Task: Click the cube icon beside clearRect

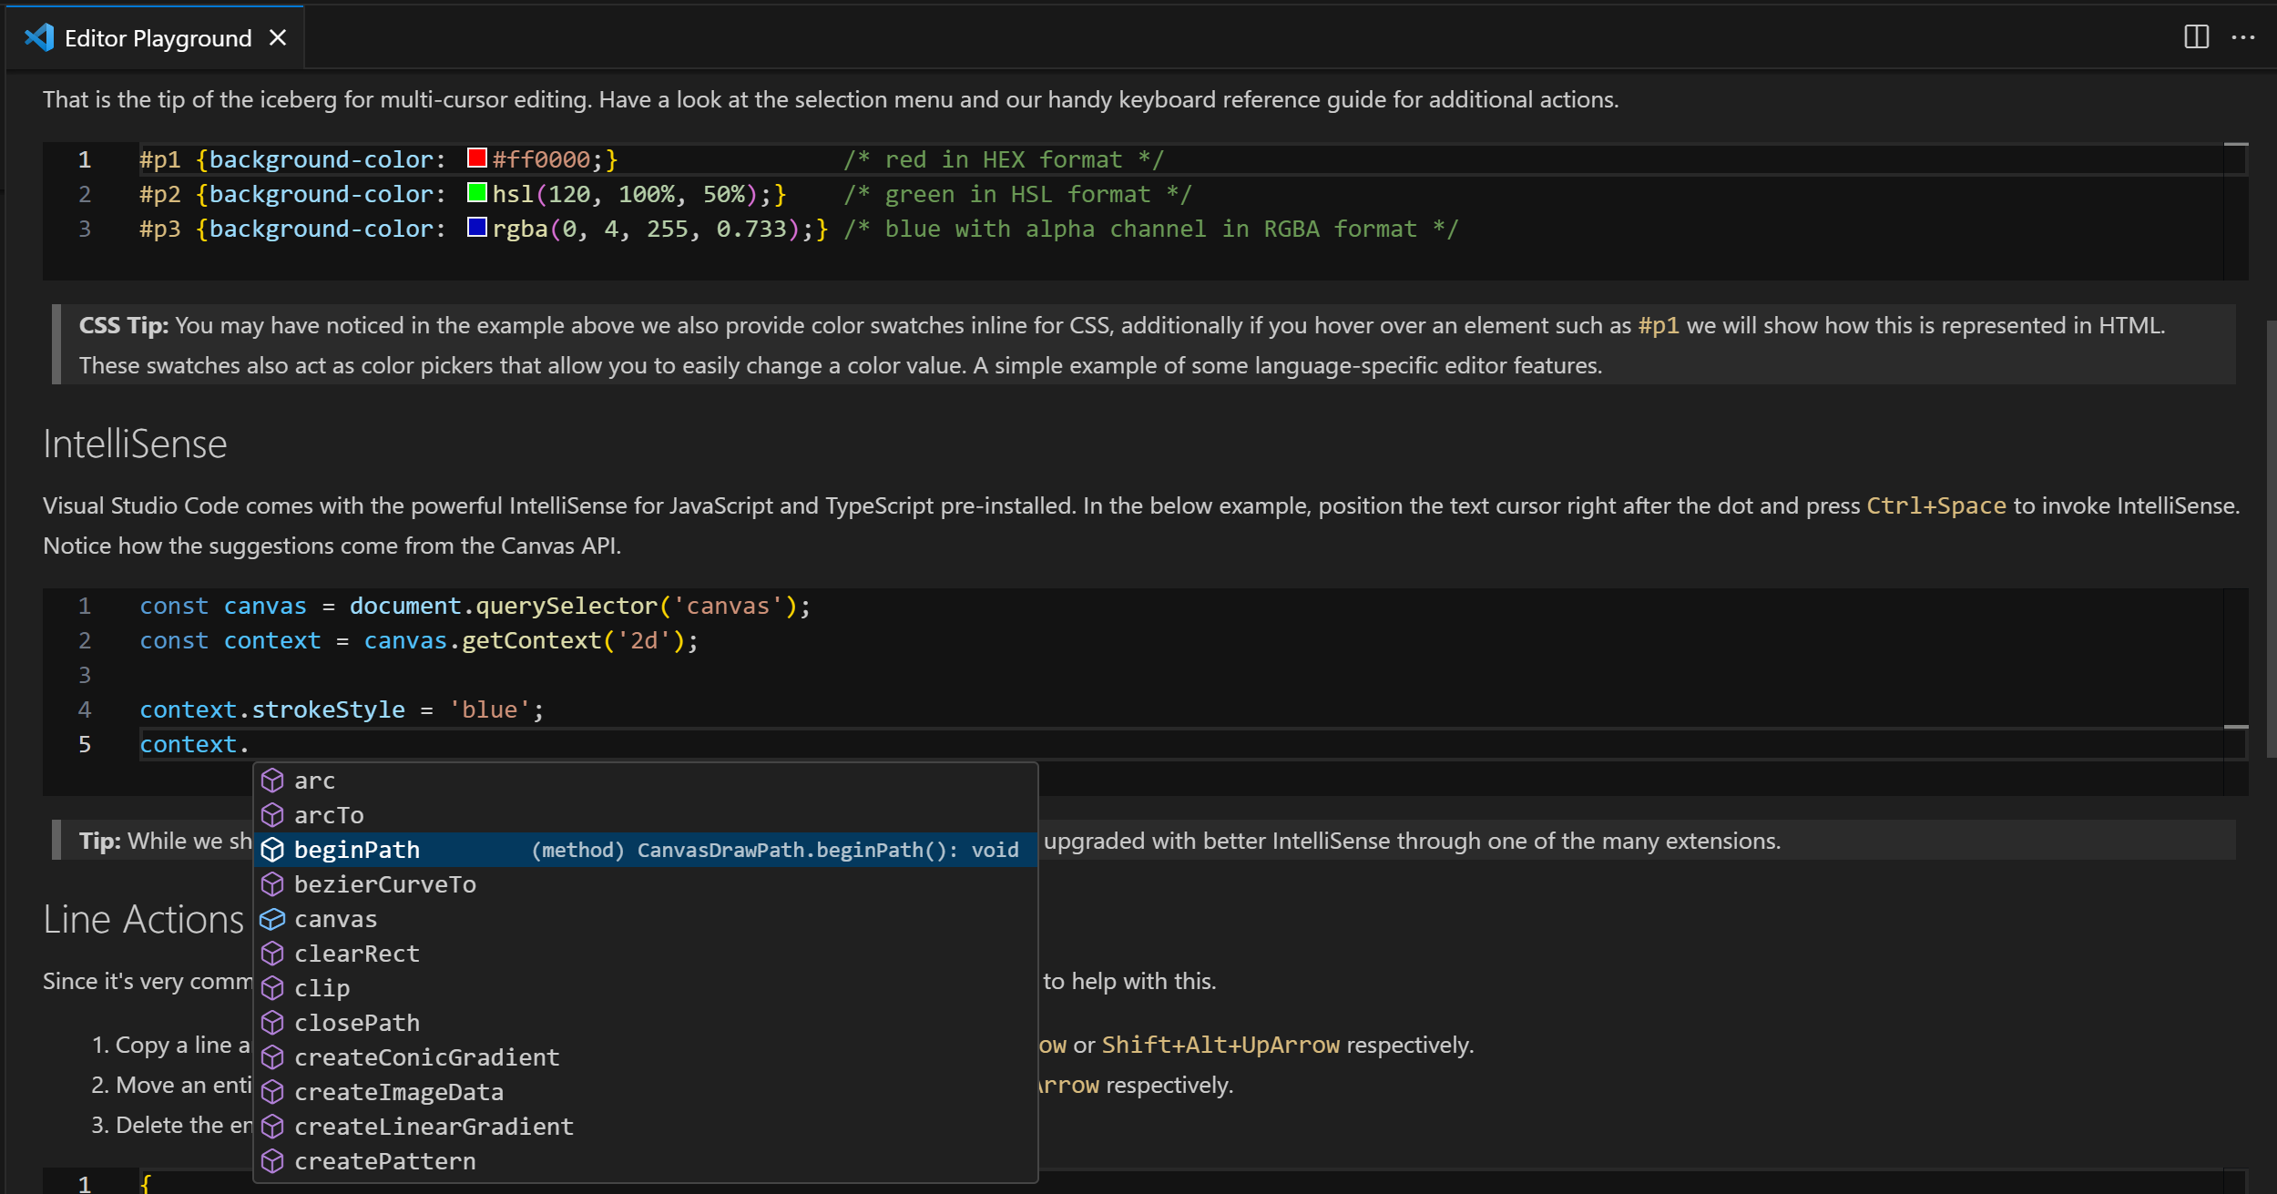Action: pos(273,954)
